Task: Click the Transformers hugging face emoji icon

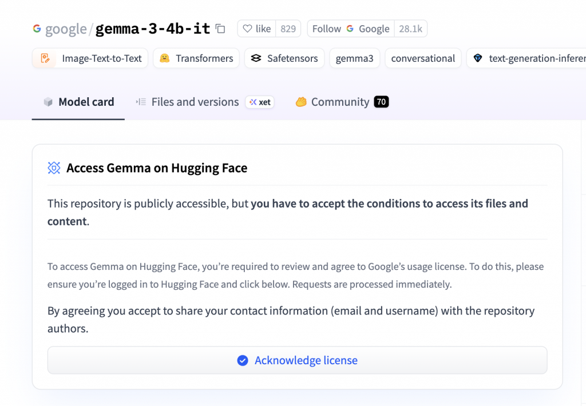Action: (164, 58)
